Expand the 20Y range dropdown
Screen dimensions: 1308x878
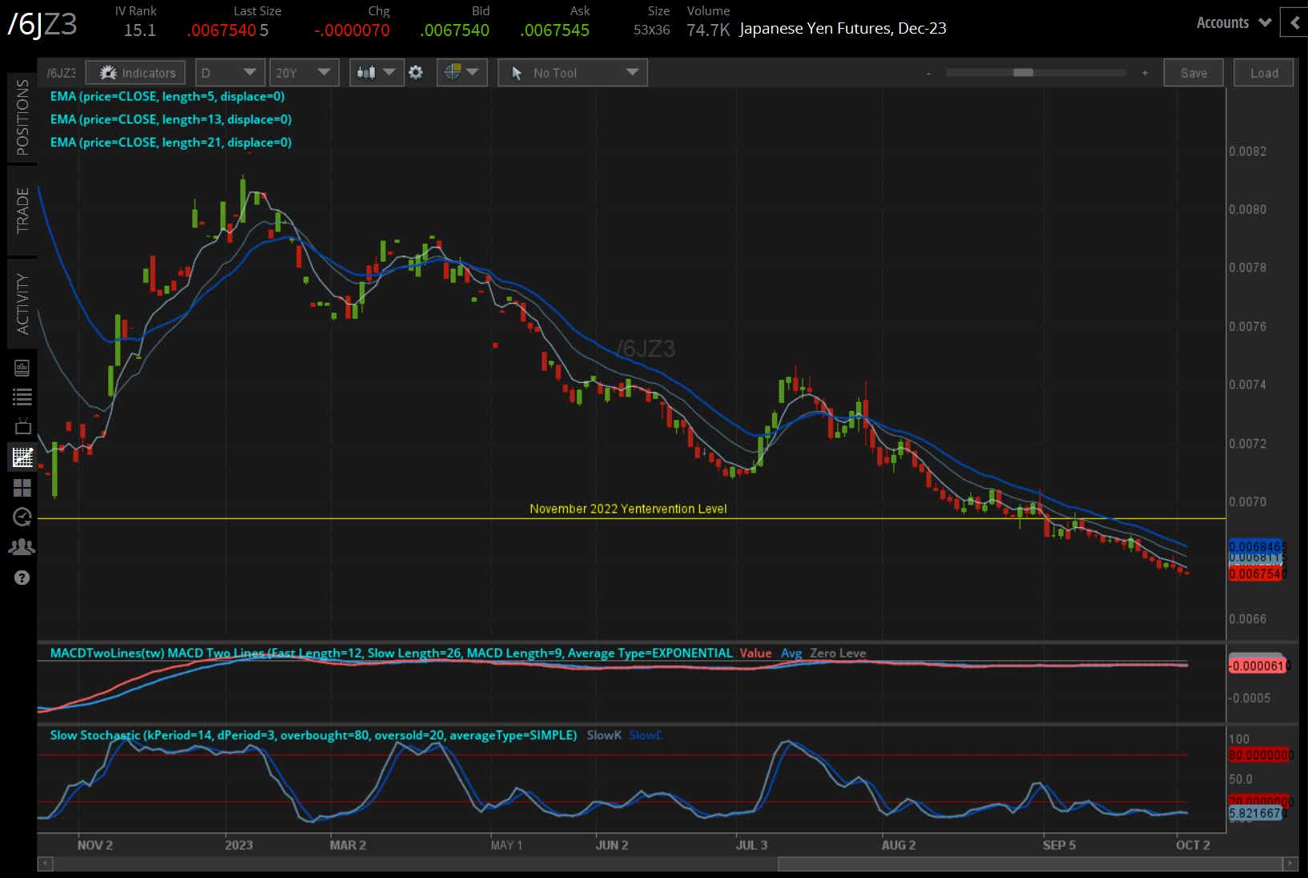click(304, 73)
